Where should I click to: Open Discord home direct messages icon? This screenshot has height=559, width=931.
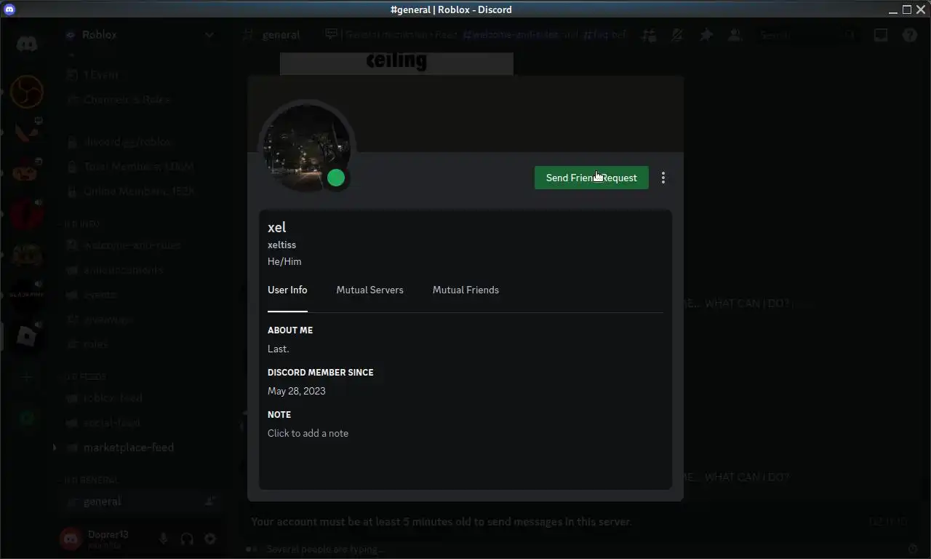(x=27, y=44)
